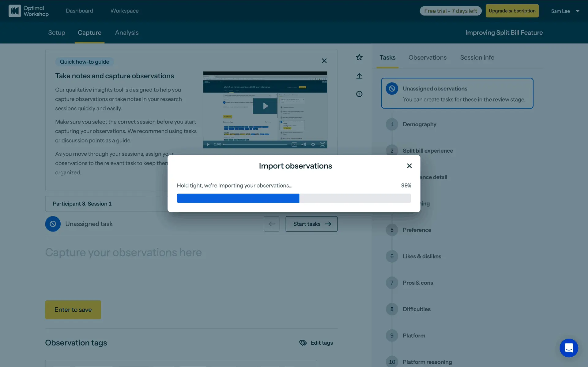Image resolution: width=588 pixels, height=367 pixels.
Task: Play the how-to guide video
Action: [265, 106]
